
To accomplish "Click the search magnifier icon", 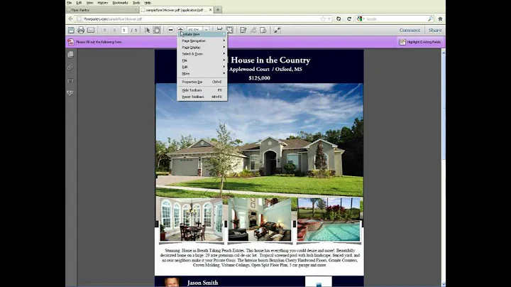I will tap(431, 19).
